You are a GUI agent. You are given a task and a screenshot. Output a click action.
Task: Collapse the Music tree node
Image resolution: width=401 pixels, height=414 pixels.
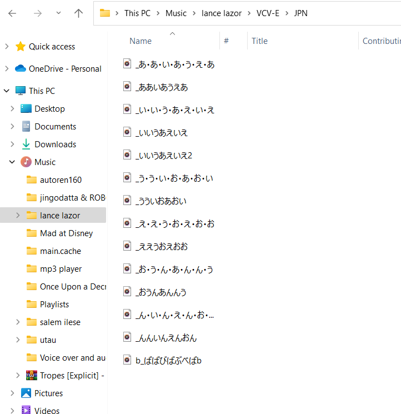pyautogui.click(x=12, y=162)
